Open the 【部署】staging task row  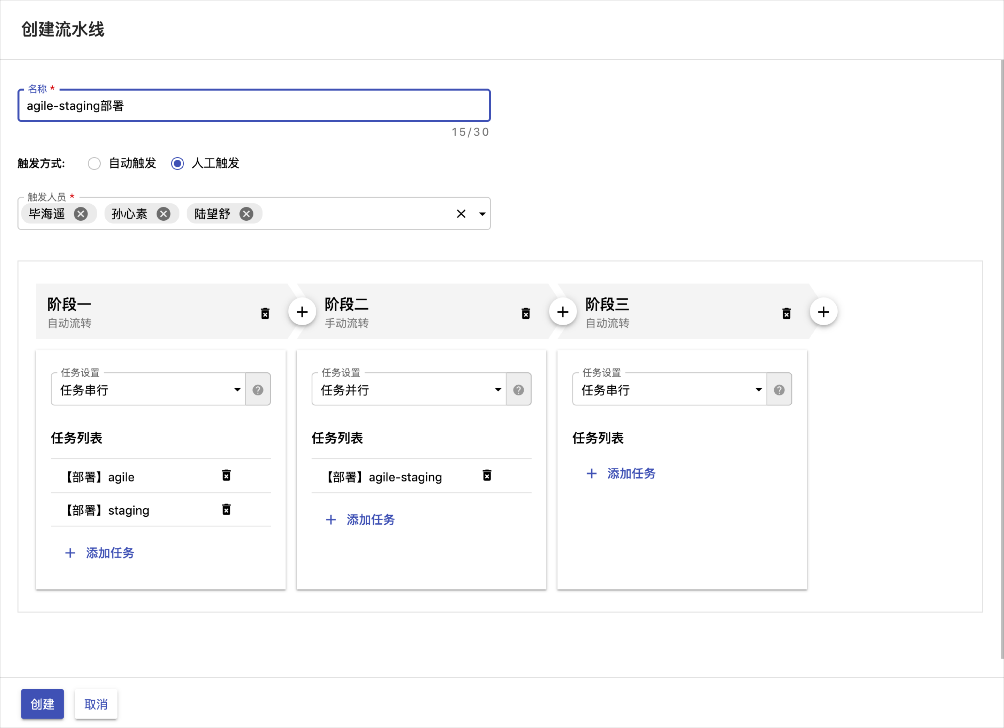tap(161, 510)
